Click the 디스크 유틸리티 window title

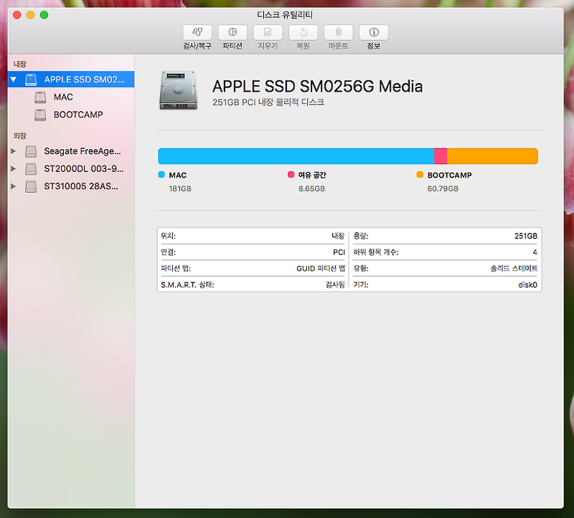point(285,14)
